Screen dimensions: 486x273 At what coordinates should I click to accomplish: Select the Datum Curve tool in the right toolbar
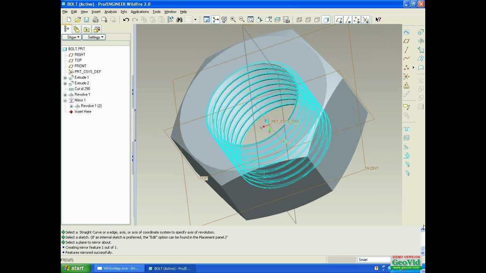point(406,58)
